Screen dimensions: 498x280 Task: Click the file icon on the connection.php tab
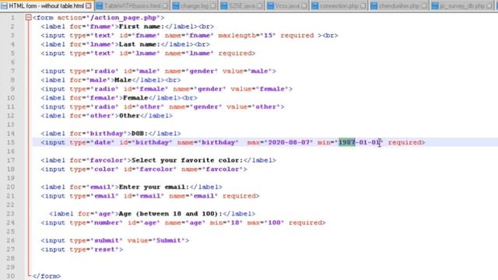(x=314, y=6)
